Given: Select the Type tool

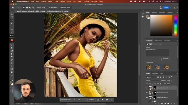Looking at the screenshot, I should pyautogui.click(x=12, y=63).
